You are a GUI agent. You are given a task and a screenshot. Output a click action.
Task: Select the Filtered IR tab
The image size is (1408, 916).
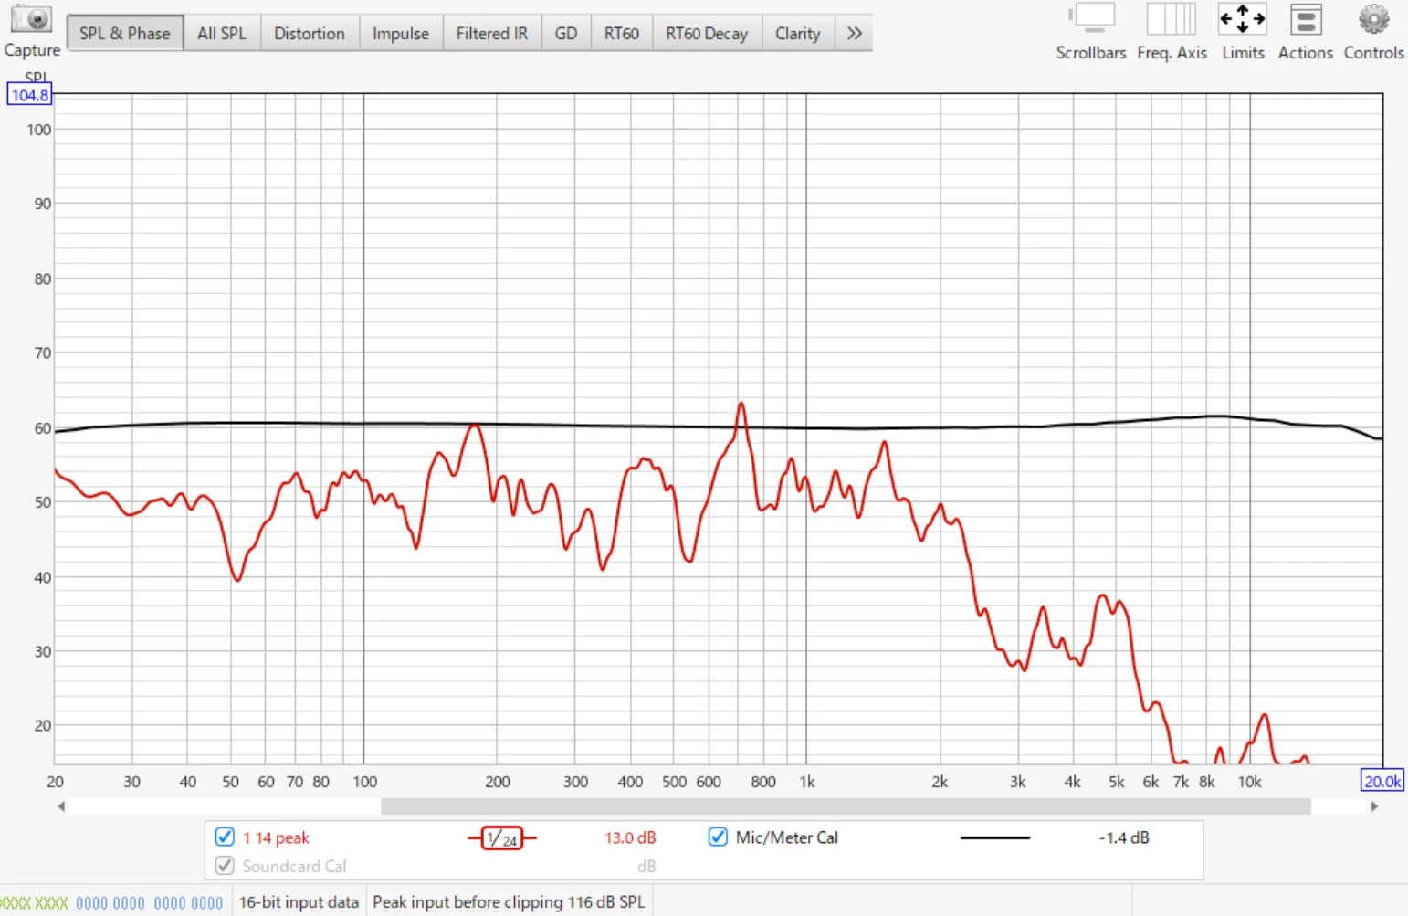491,34
